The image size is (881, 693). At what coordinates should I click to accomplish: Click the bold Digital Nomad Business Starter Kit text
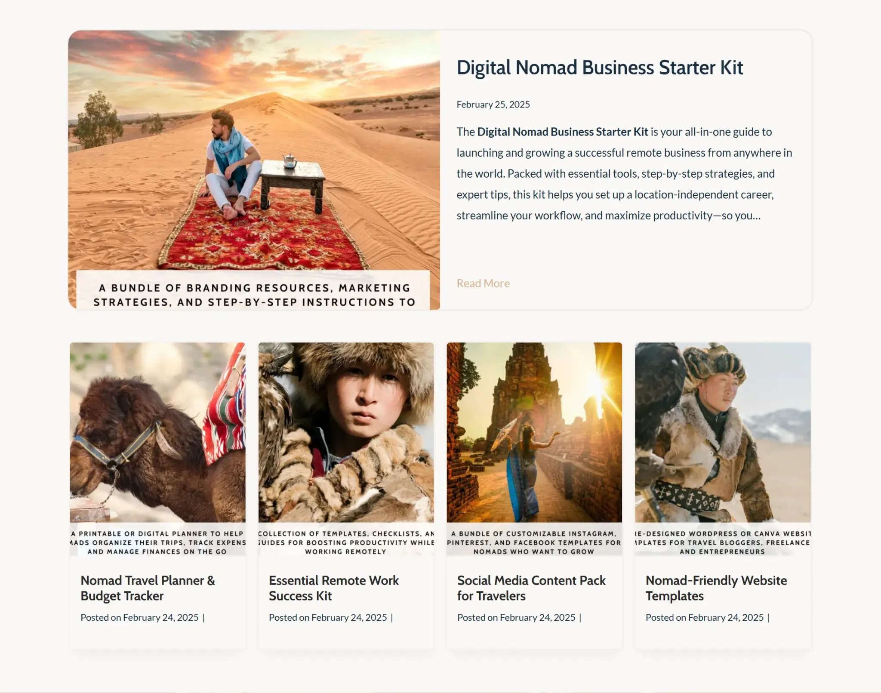(562, 132)
